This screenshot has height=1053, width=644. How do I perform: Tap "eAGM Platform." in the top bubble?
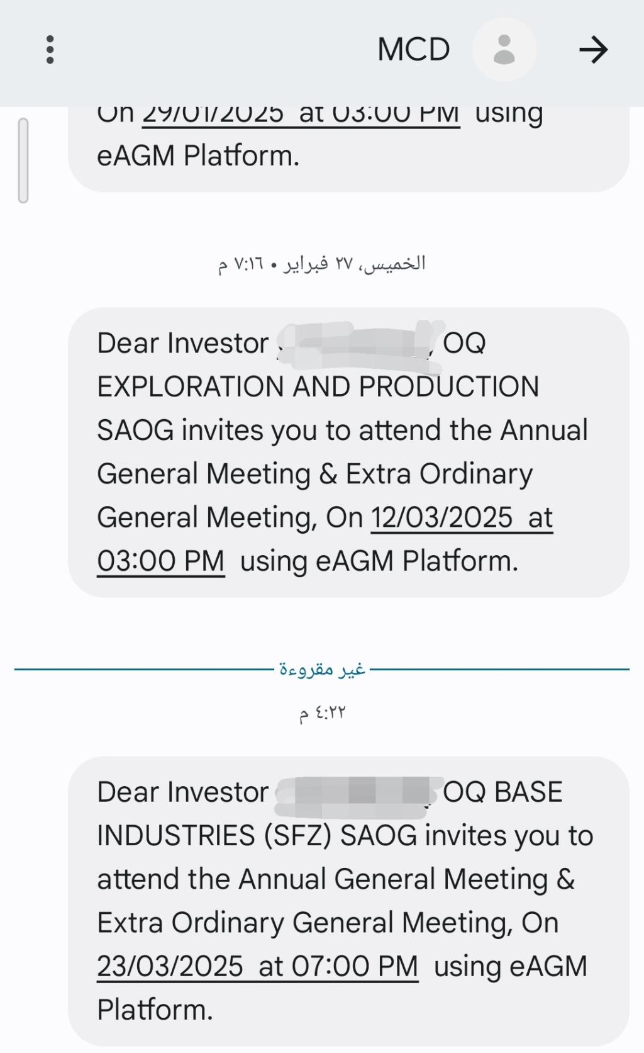click(x=198, y=155)
